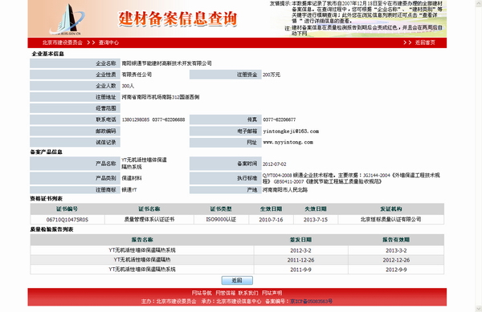Click the 证书类型 column header
Viewport: 482px width, 312px height.
click(x=221, y=209)
